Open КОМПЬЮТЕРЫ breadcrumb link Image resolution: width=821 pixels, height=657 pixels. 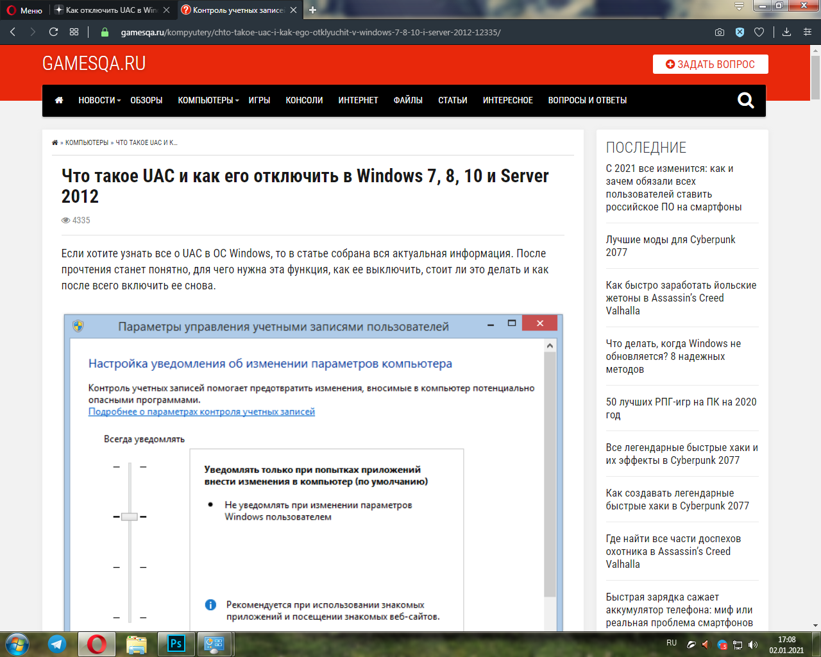coord(87,142)
